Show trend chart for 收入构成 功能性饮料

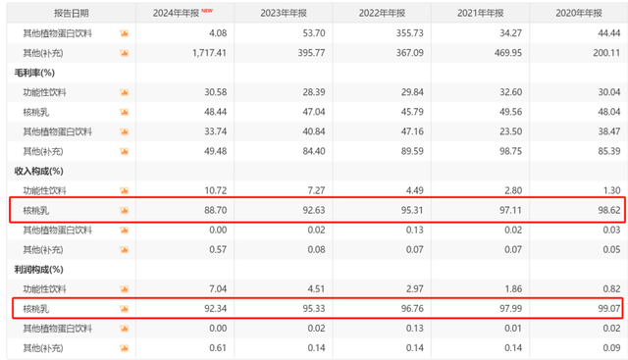pyautogui.click(x=125, y=190)
